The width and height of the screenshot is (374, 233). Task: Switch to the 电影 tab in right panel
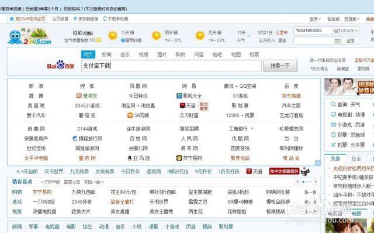coord(356,214)
